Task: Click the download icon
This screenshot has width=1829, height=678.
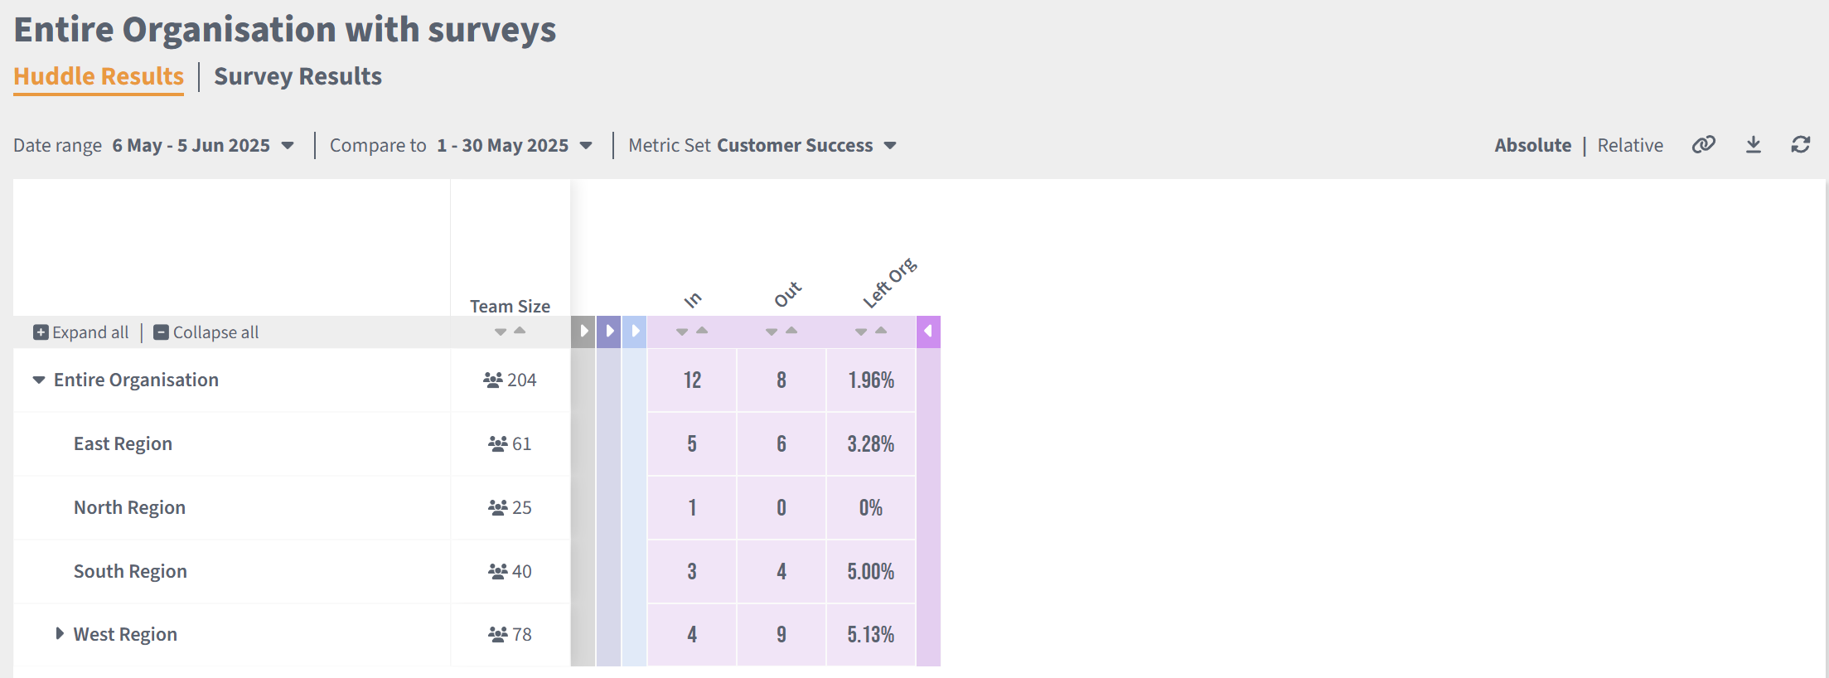Action: (1754, 145)
